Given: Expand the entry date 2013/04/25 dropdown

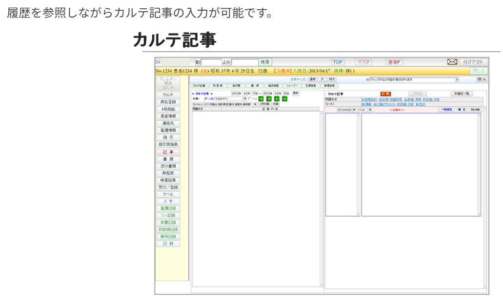Looking at the screenshot, I should pos(355,110).
